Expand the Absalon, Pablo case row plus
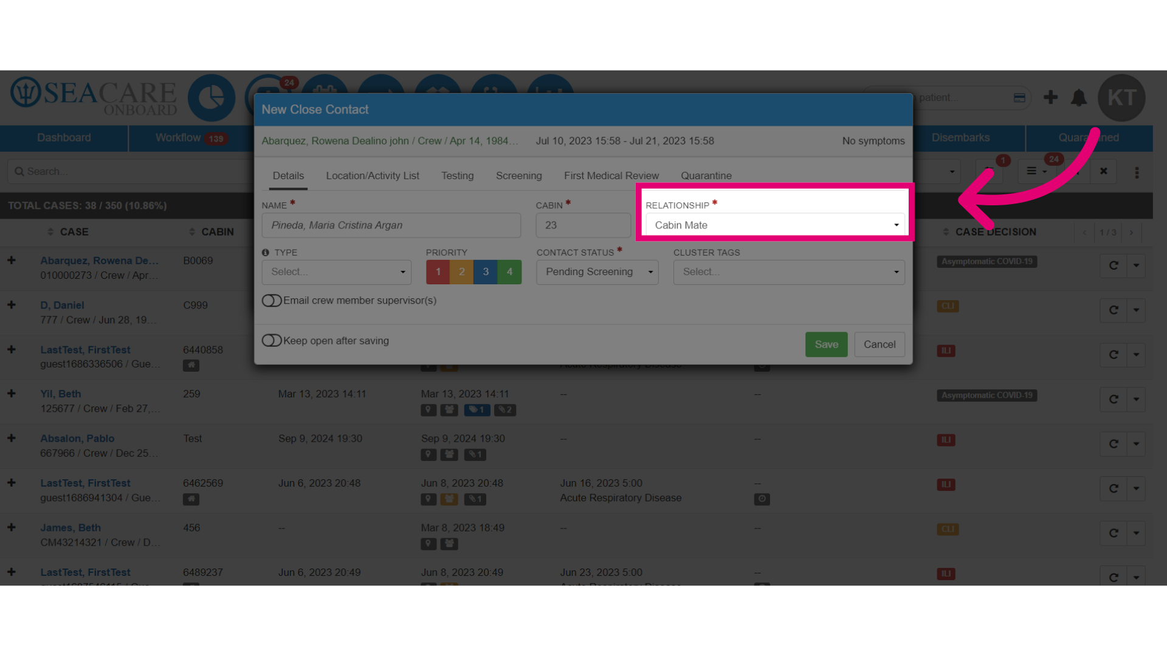Screen dimensions: 1167x656 [x=12, y=438]
